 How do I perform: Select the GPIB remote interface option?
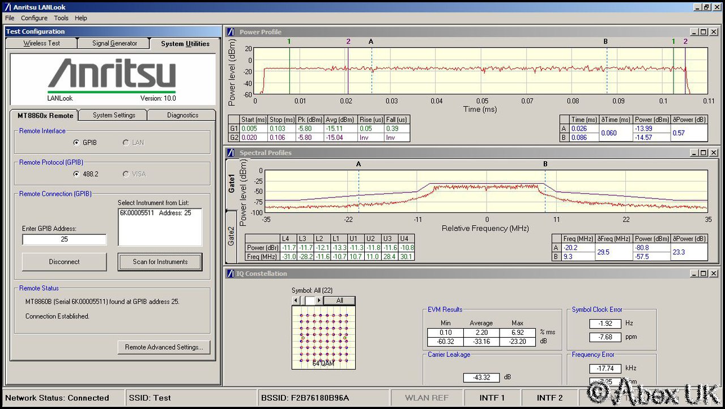click(76, 143)
